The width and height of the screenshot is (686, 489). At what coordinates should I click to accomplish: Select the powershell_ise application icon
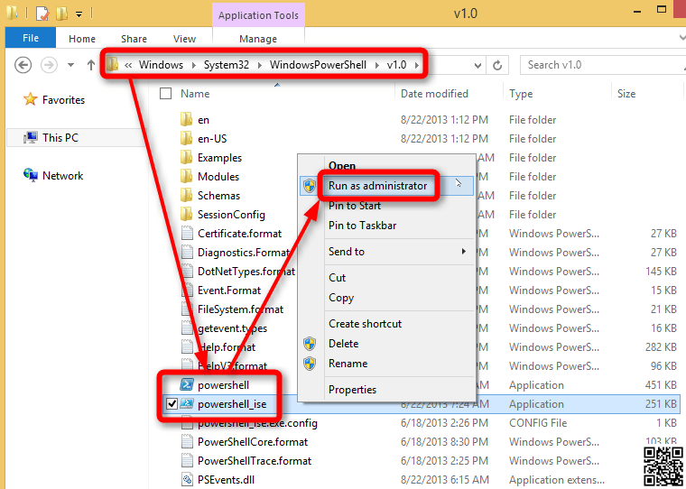tap(187, 403)
